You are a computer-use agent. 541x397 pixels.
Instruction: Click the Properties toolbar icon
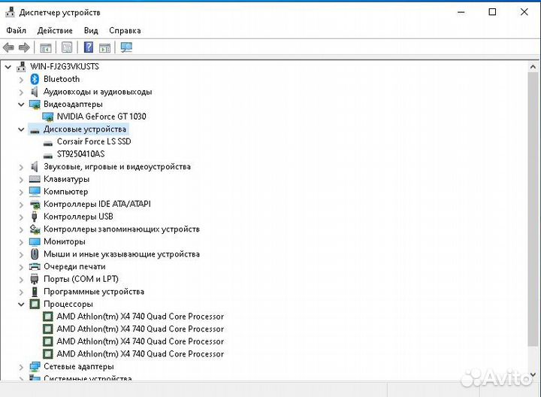[x=67, y=47]
